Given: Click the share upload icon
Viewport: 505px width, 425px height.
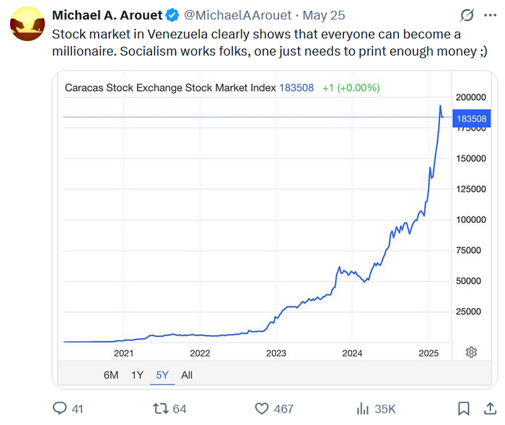Looking at the screenshot, I should (492, 408).
